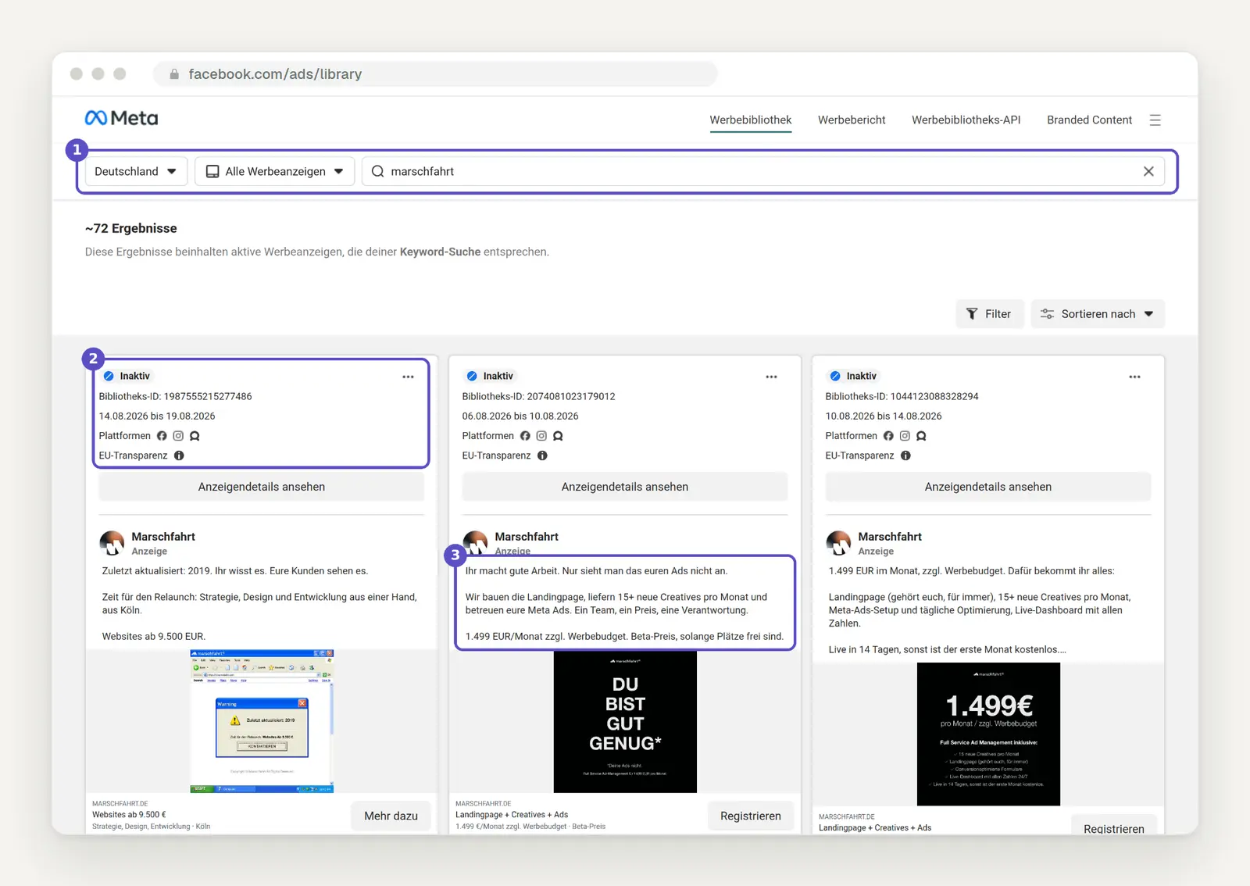This screenshot has width=1250, height=886.
Task: Click Registrieren on the 1.499 €/Monat ad
Action: pos(751,816)
